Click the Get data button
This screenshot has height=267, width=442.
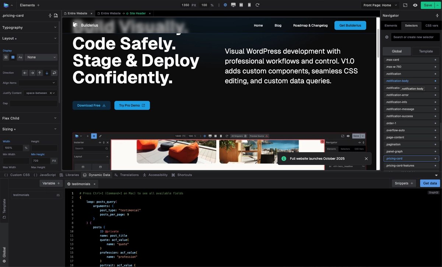coord(430,183)
